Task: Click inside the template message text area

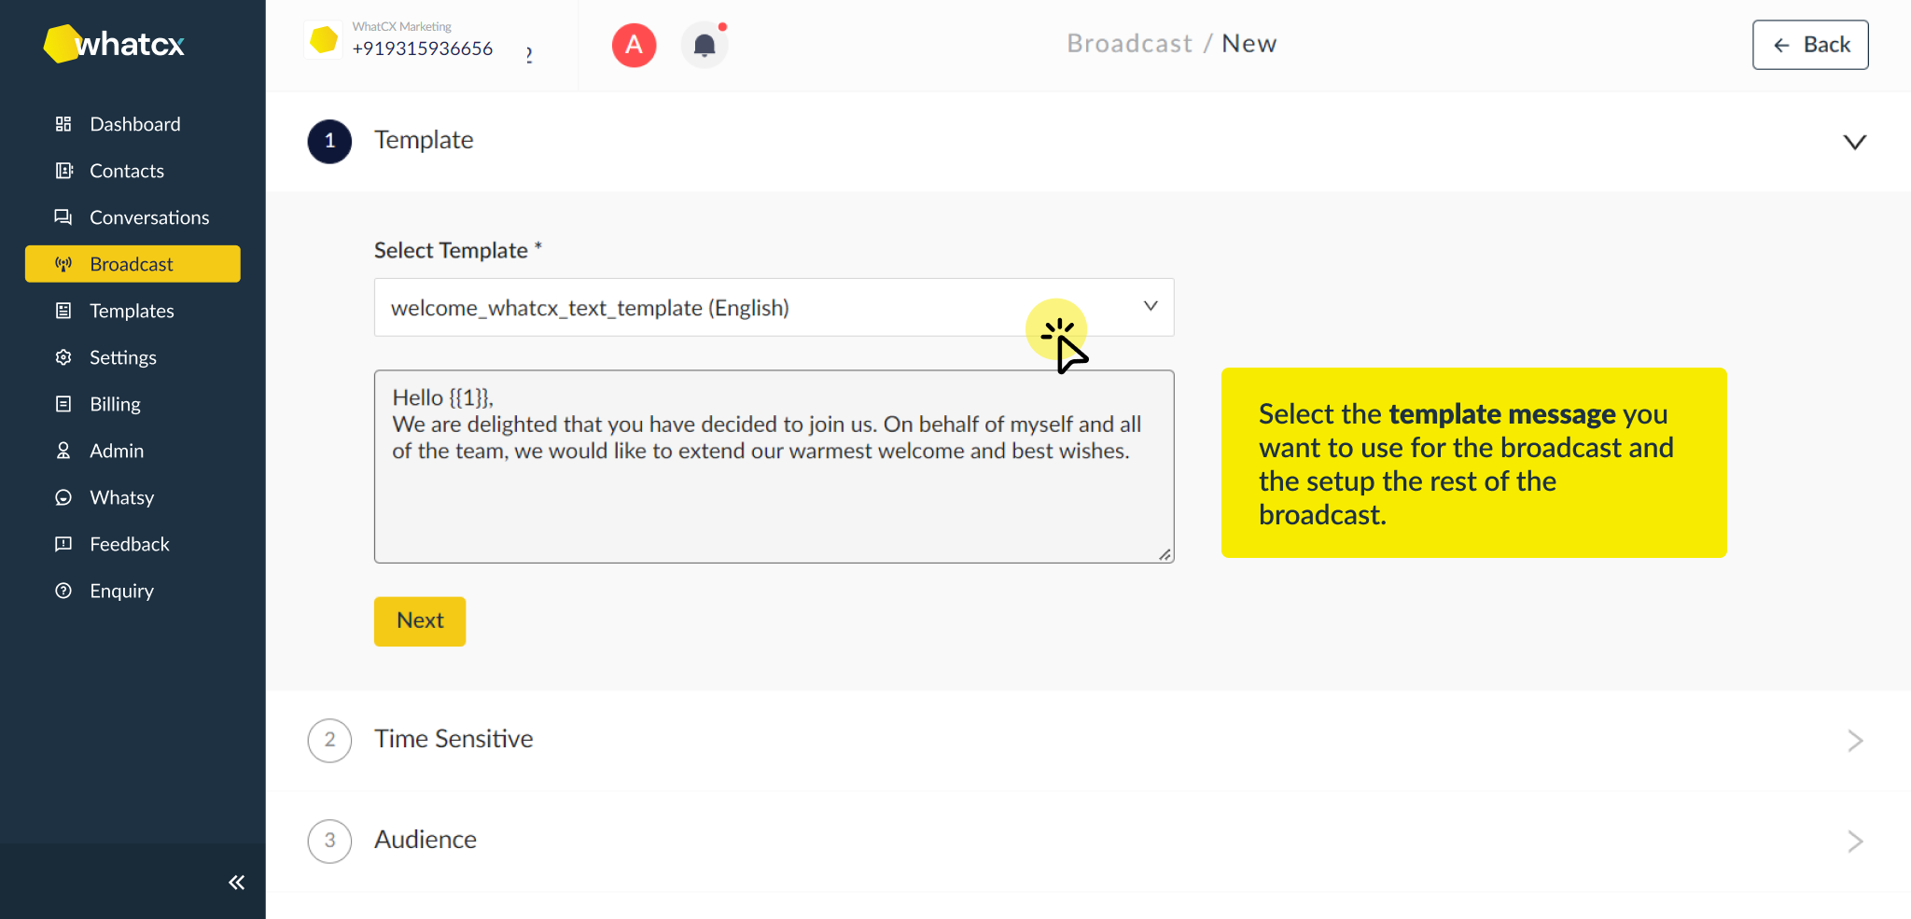Action: (x=774, y=466)
